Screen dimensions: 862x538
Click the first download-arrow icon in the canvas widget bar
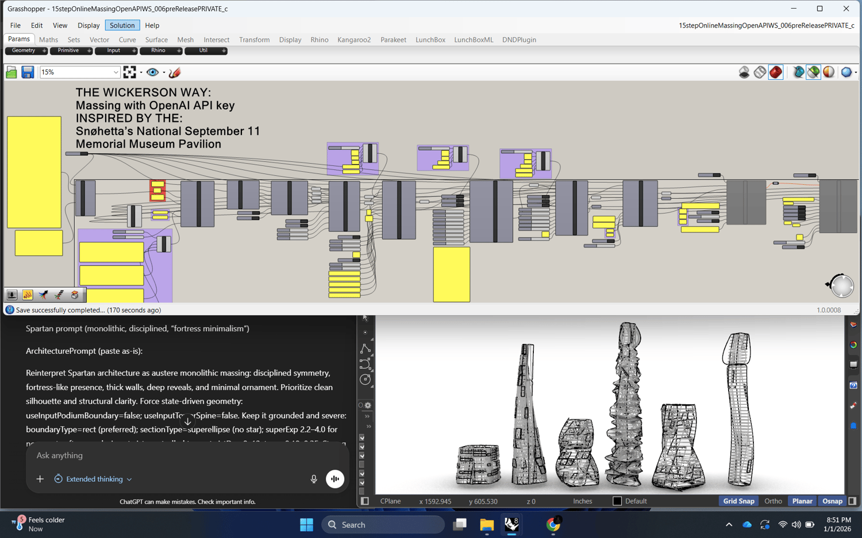tap(11, 295)
